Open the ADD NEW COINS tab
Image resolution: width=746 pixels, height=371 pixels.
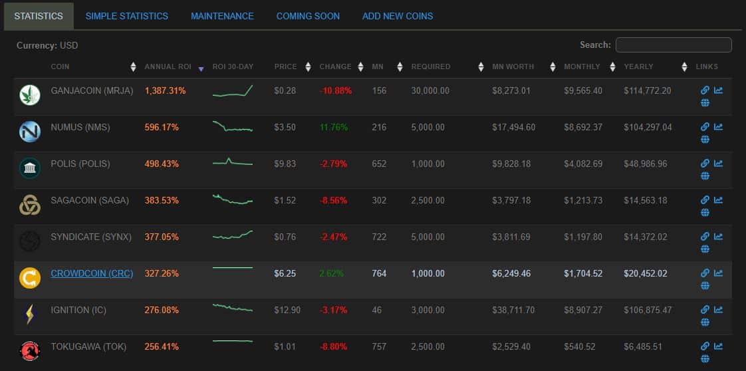pyautogui.click(x=398, y=16)
